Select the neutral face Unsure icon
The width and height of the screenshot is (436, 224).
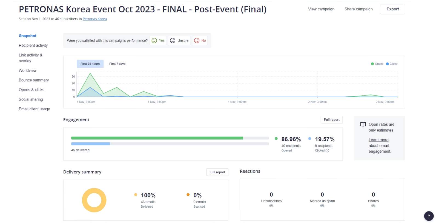173,41
